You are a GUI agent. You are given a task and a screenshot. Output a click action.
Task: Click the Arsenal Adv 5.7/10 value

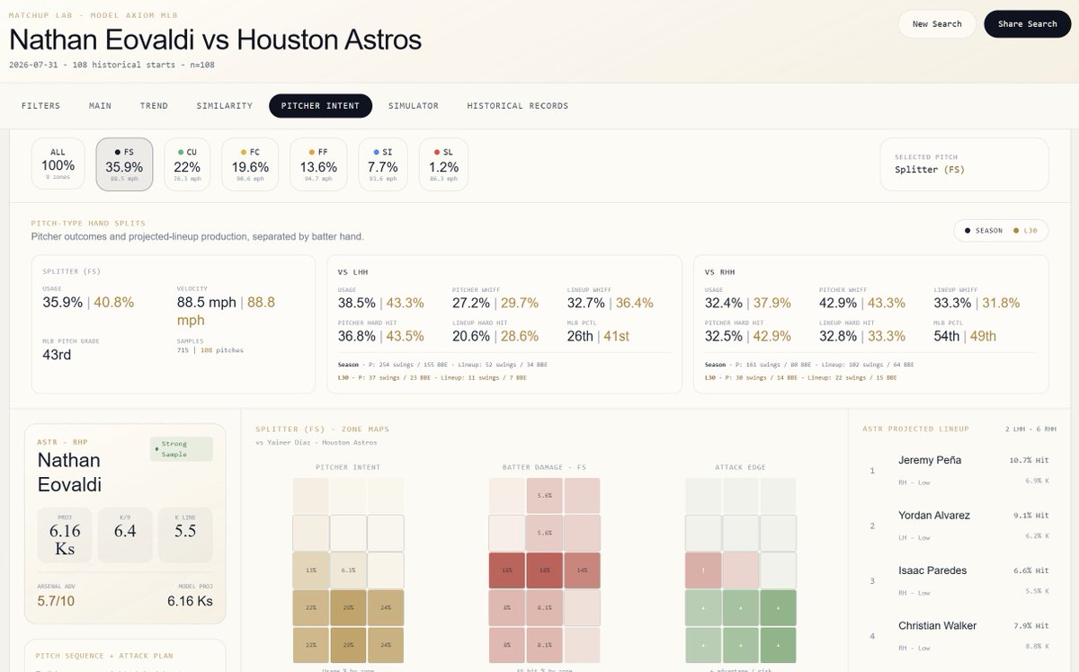click(57, 601)
